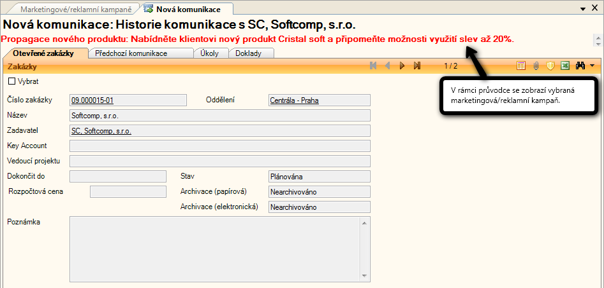The width and height of the screenshot is (604, 288).
Task: Open the table grid view icon
Action: point(521,65)
